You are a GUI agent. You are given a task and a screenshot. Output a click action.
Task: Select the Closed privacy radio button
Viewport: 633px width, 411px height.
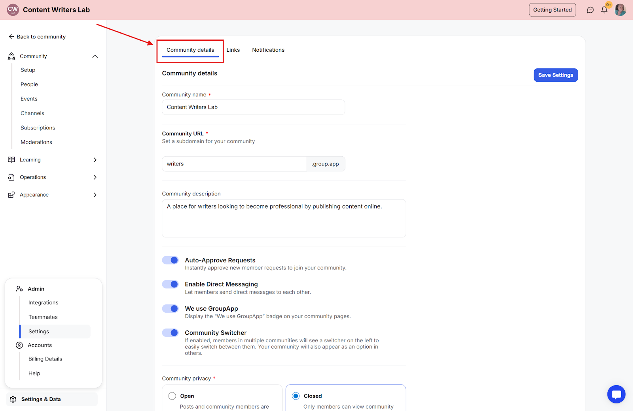pos(296,396)
